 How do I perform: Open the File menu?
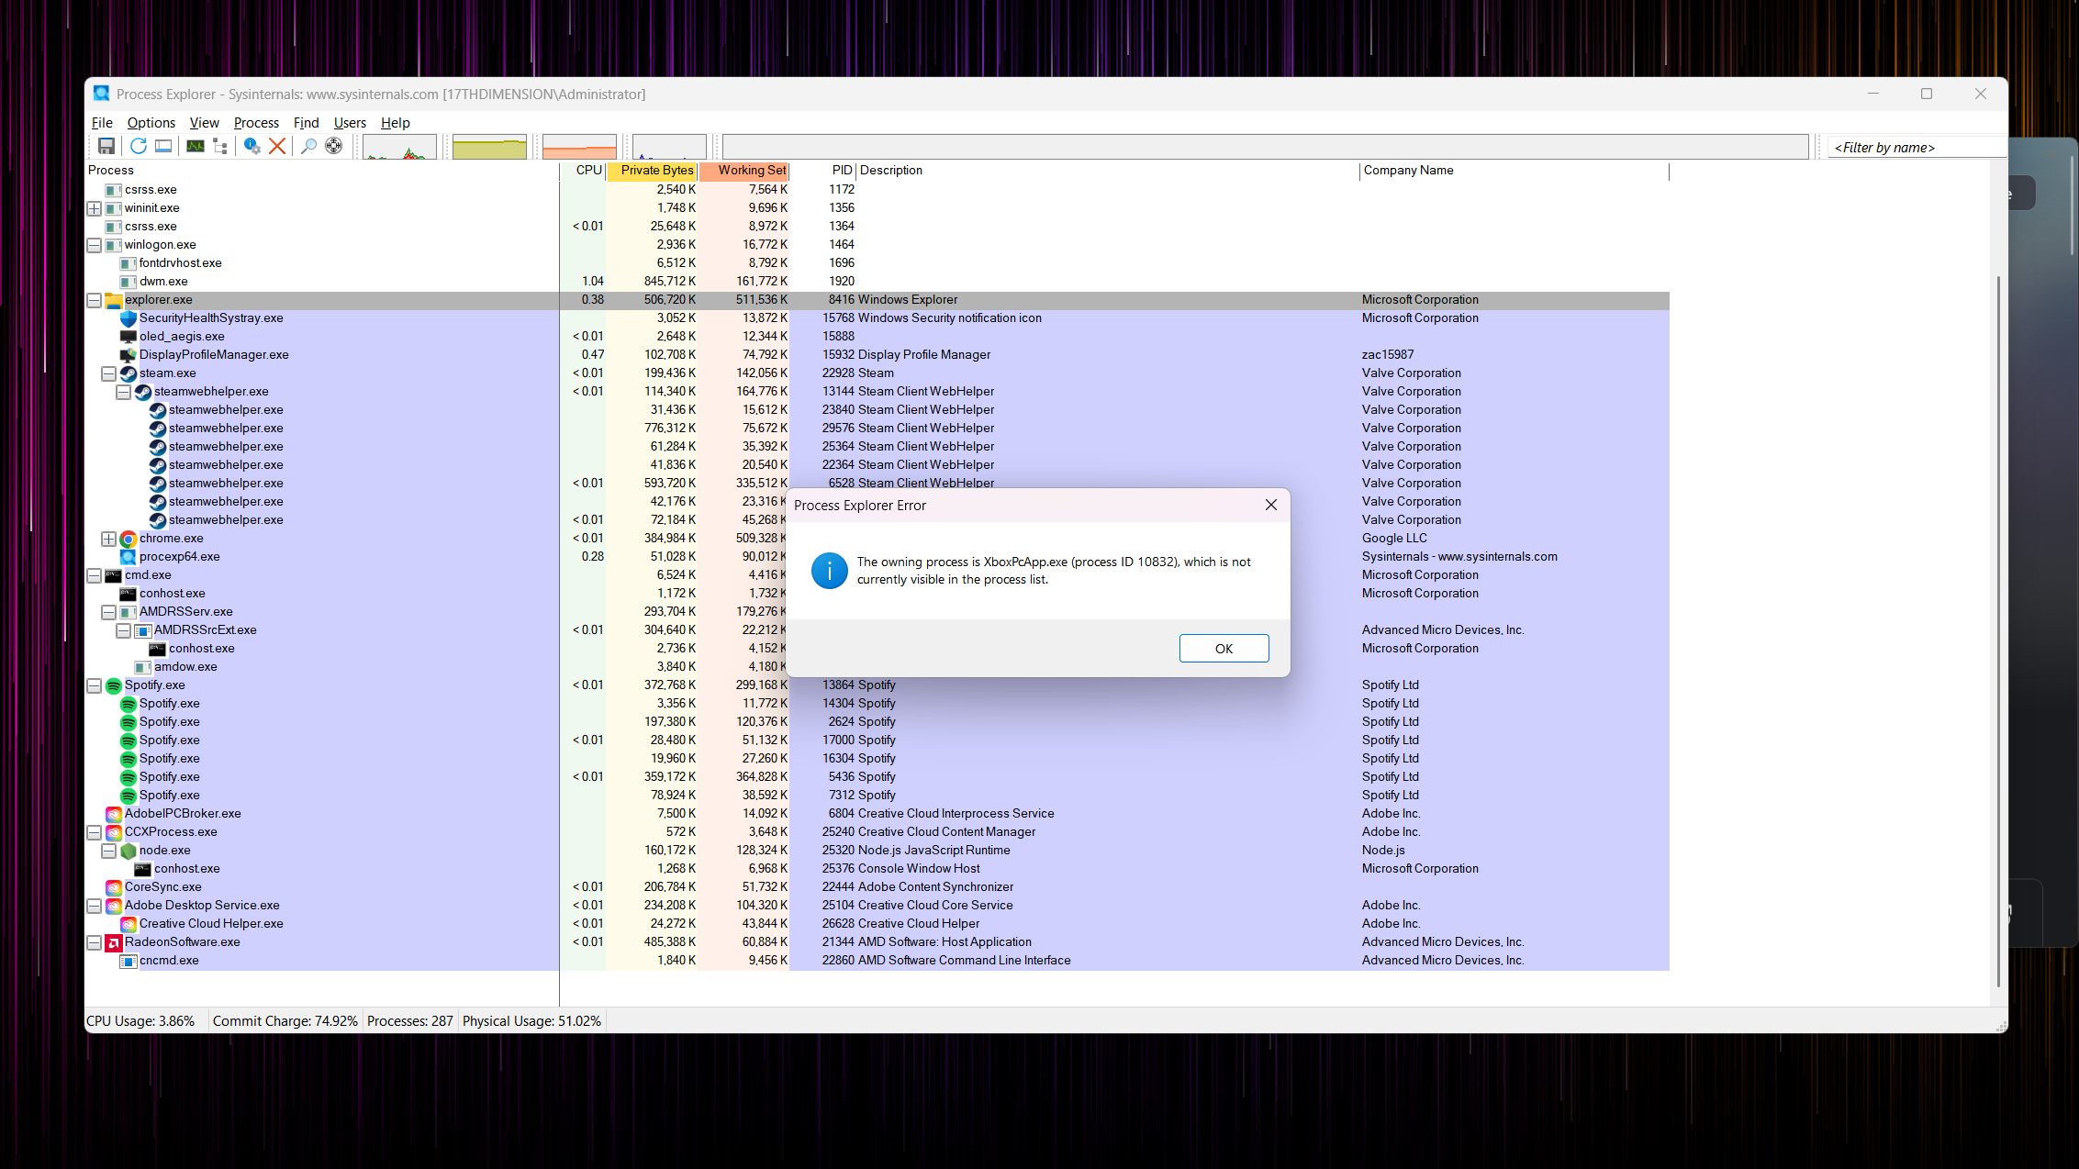pyautogui.click(x=102, y=123)
